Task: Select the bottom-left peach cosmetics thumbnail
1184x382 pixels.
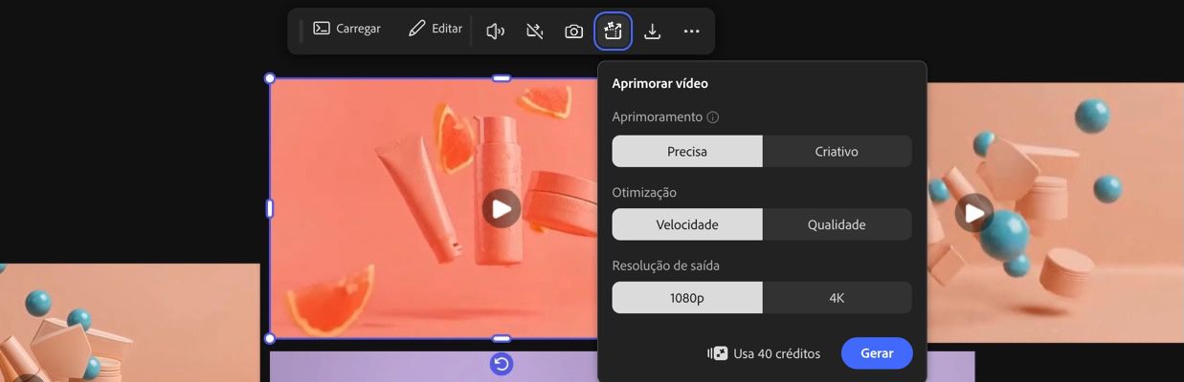Action: pyautogui.click(x=129, y=323)
